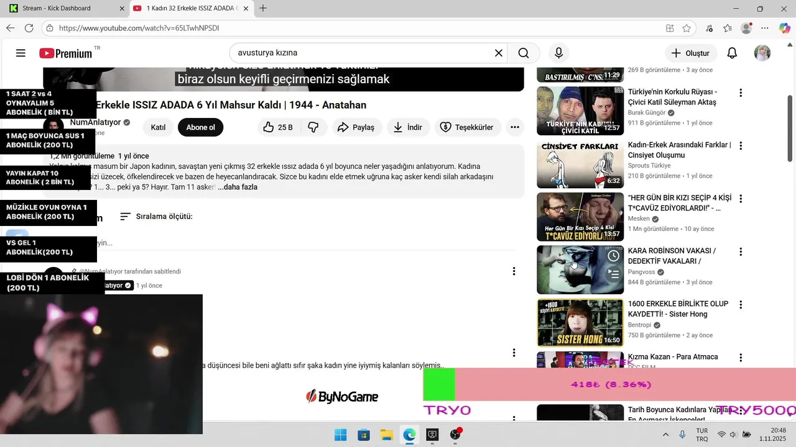Image resolution: width=796 pixels, height=447 pixels.
Task: Go back using the browser back arrow
Action: point(10,28)
